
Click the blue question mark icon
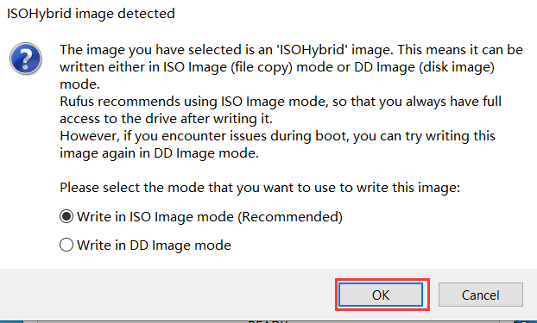pyautogui.click(x=26, y=59)
